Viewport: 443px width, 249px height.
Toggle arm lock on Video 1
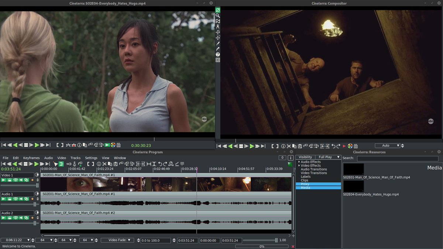point(10,180)
